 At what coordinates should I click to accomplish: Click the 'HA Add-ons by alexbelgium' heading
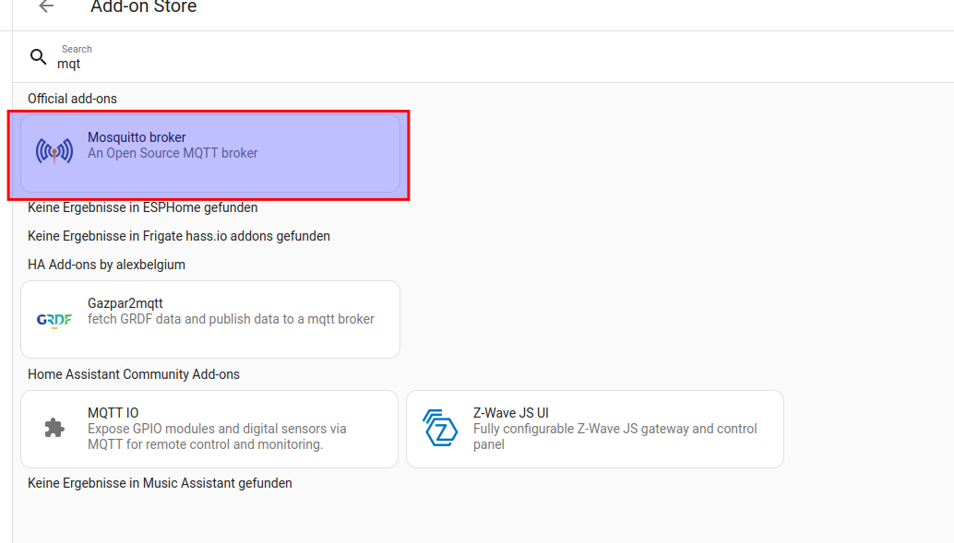click(x=106, y=265)
